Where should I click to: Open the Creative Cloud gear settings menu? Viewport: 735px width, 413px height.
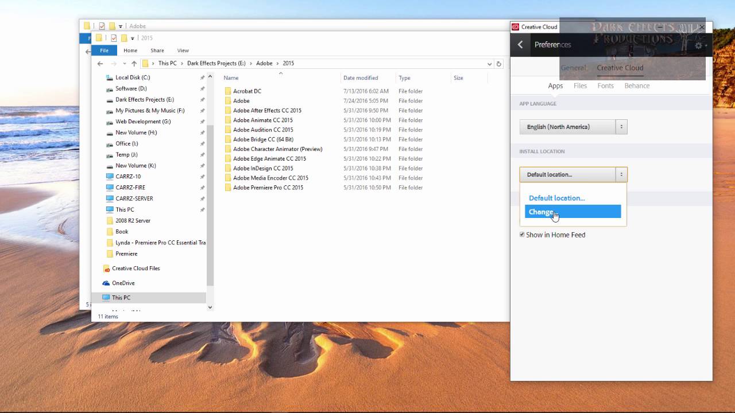pyautogui.click(x=699, y=45)
